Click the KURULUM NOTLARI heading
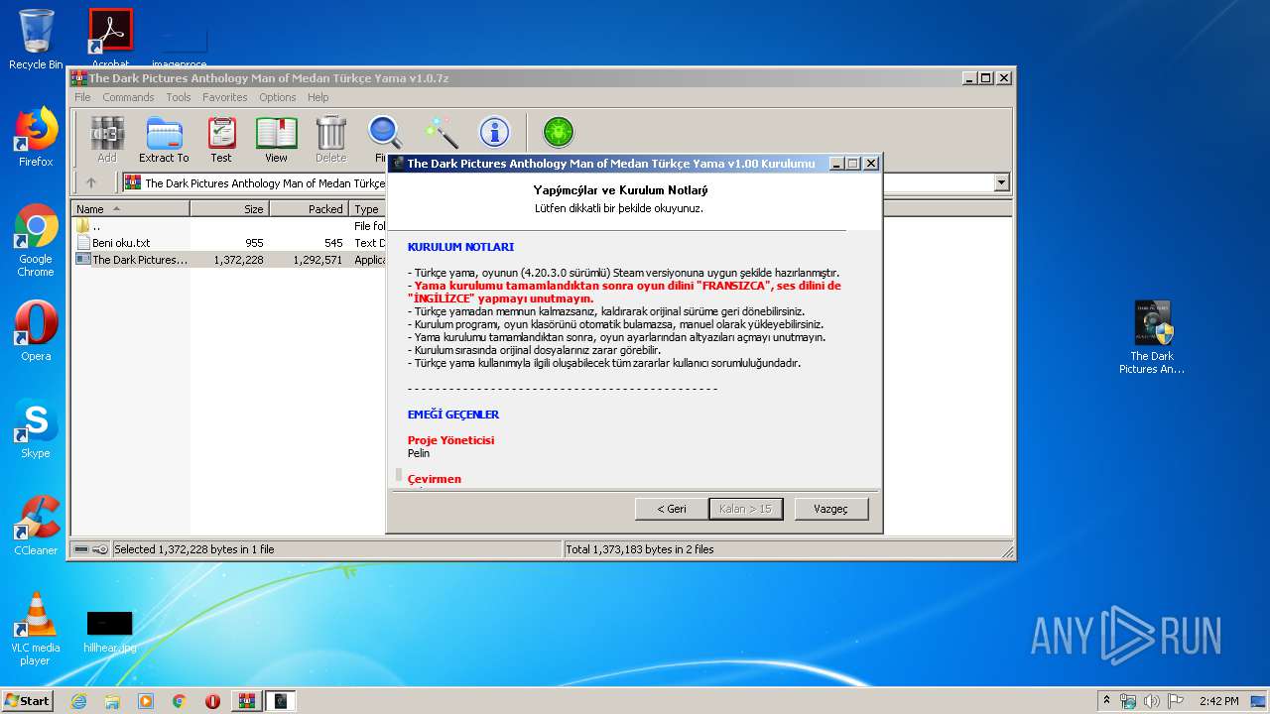This screenshot has height=714, width=1270. [460, 247]
